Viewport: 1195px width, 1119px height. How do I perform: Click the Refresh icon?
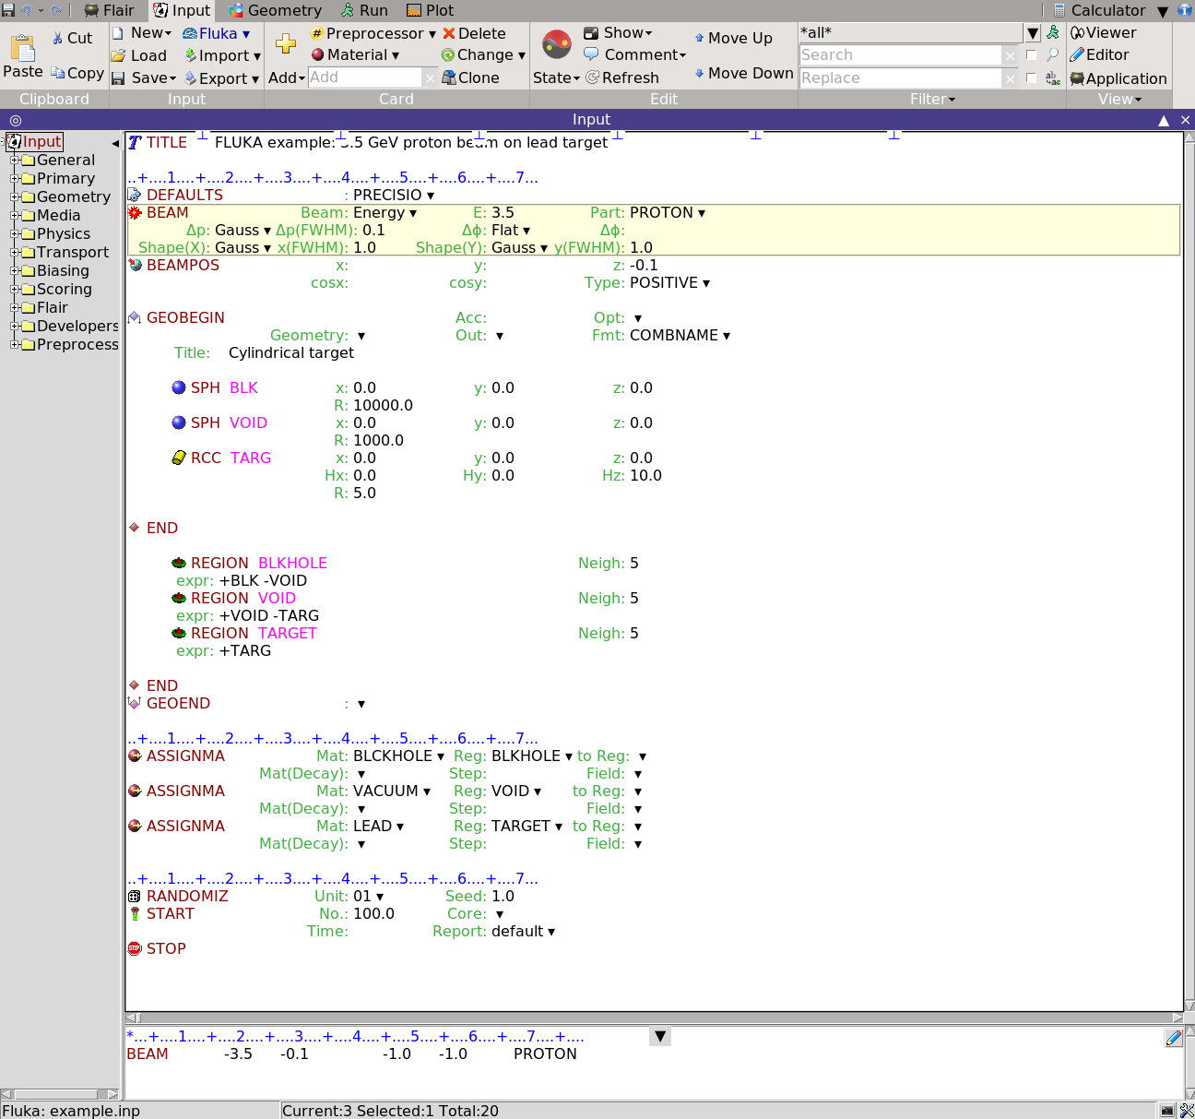[593, 77]
